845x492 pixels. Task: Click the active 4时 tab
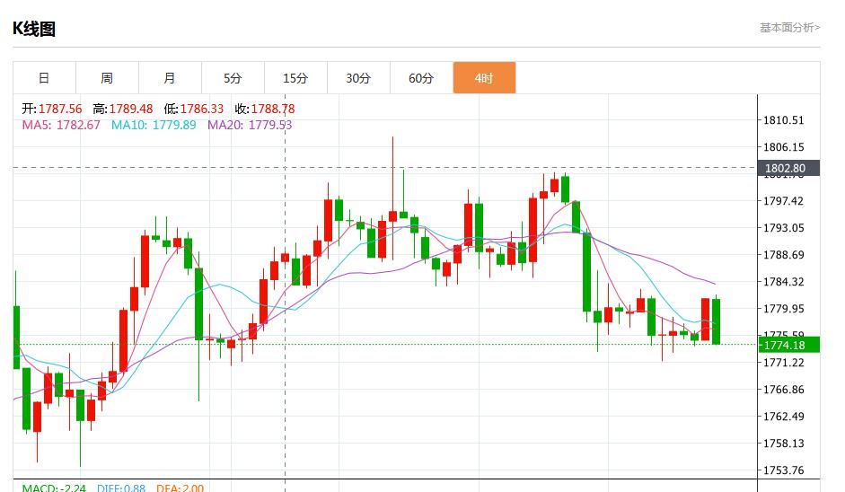pos(485,78)
